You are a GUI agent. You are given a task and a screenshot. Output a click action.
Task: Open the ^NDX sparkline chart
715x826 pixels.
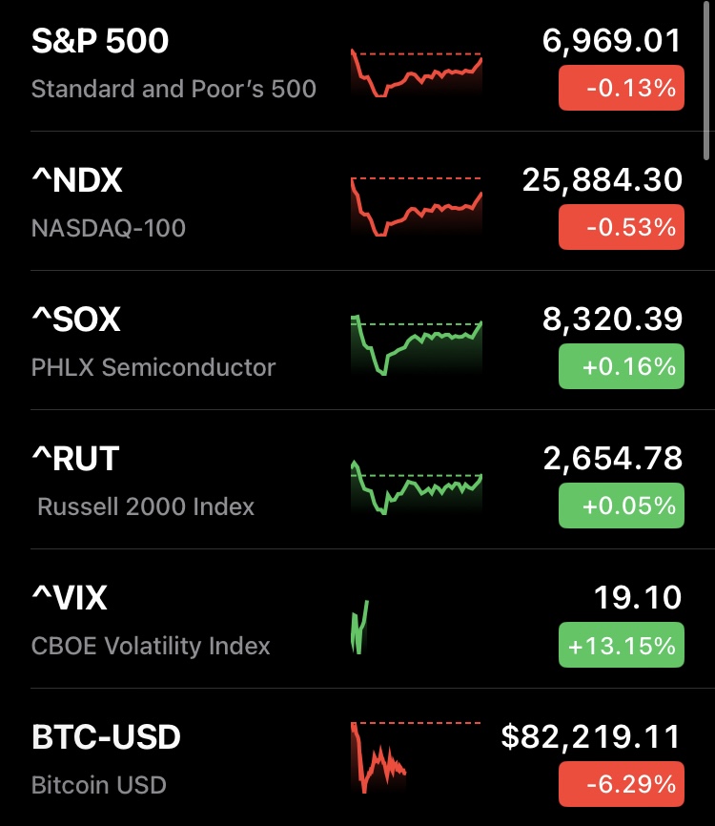417,206
